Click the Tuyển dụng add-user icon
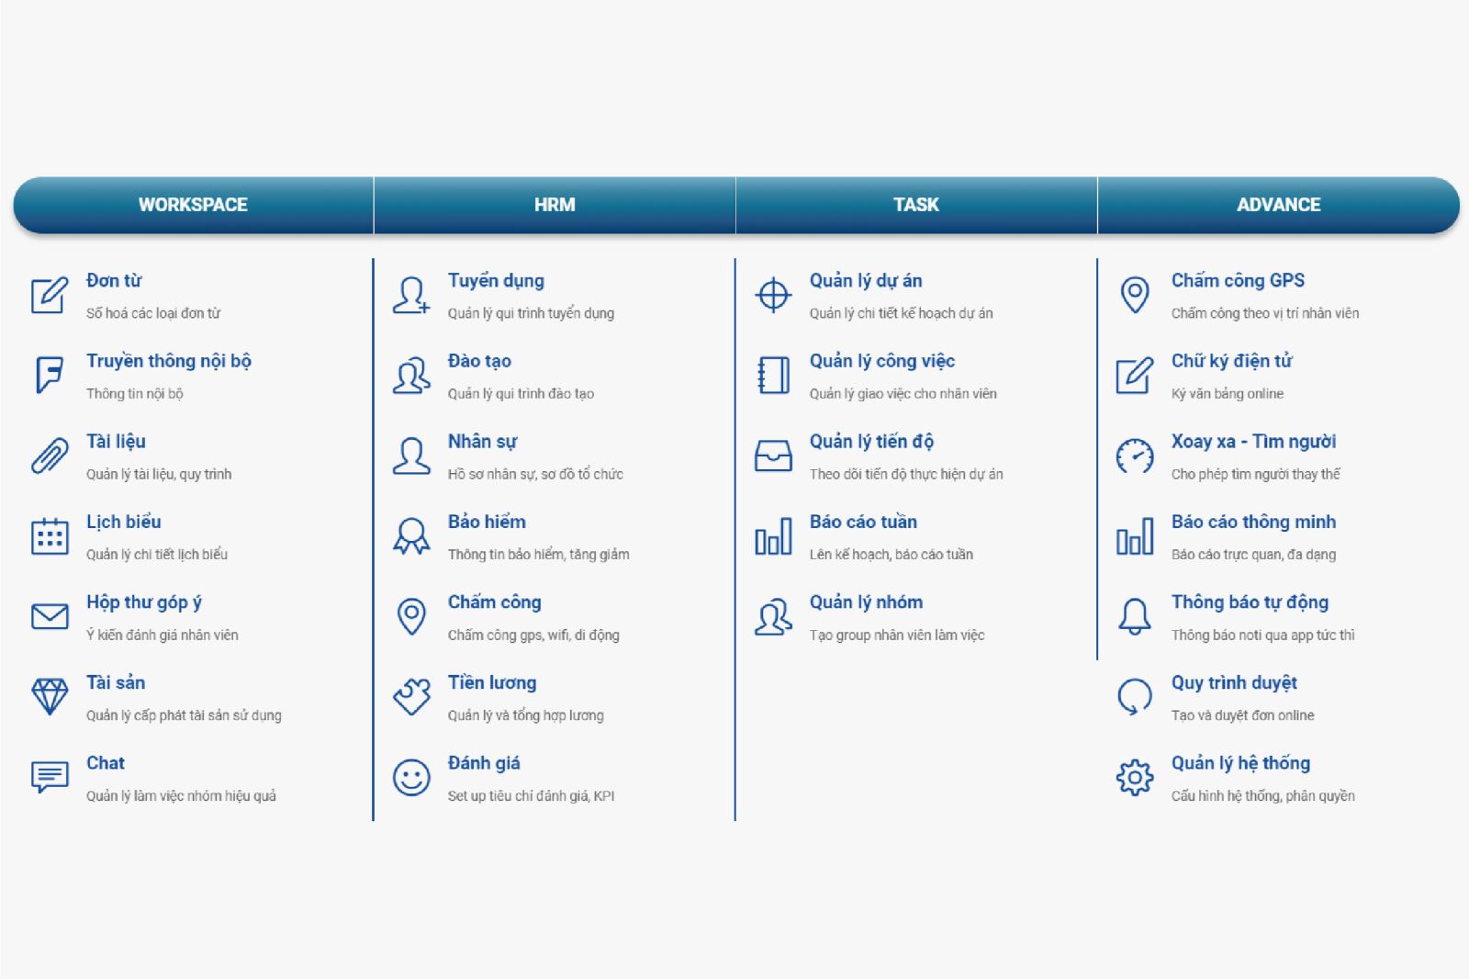1469x979 pixels. pyautogui.click(x=411, y=295)
